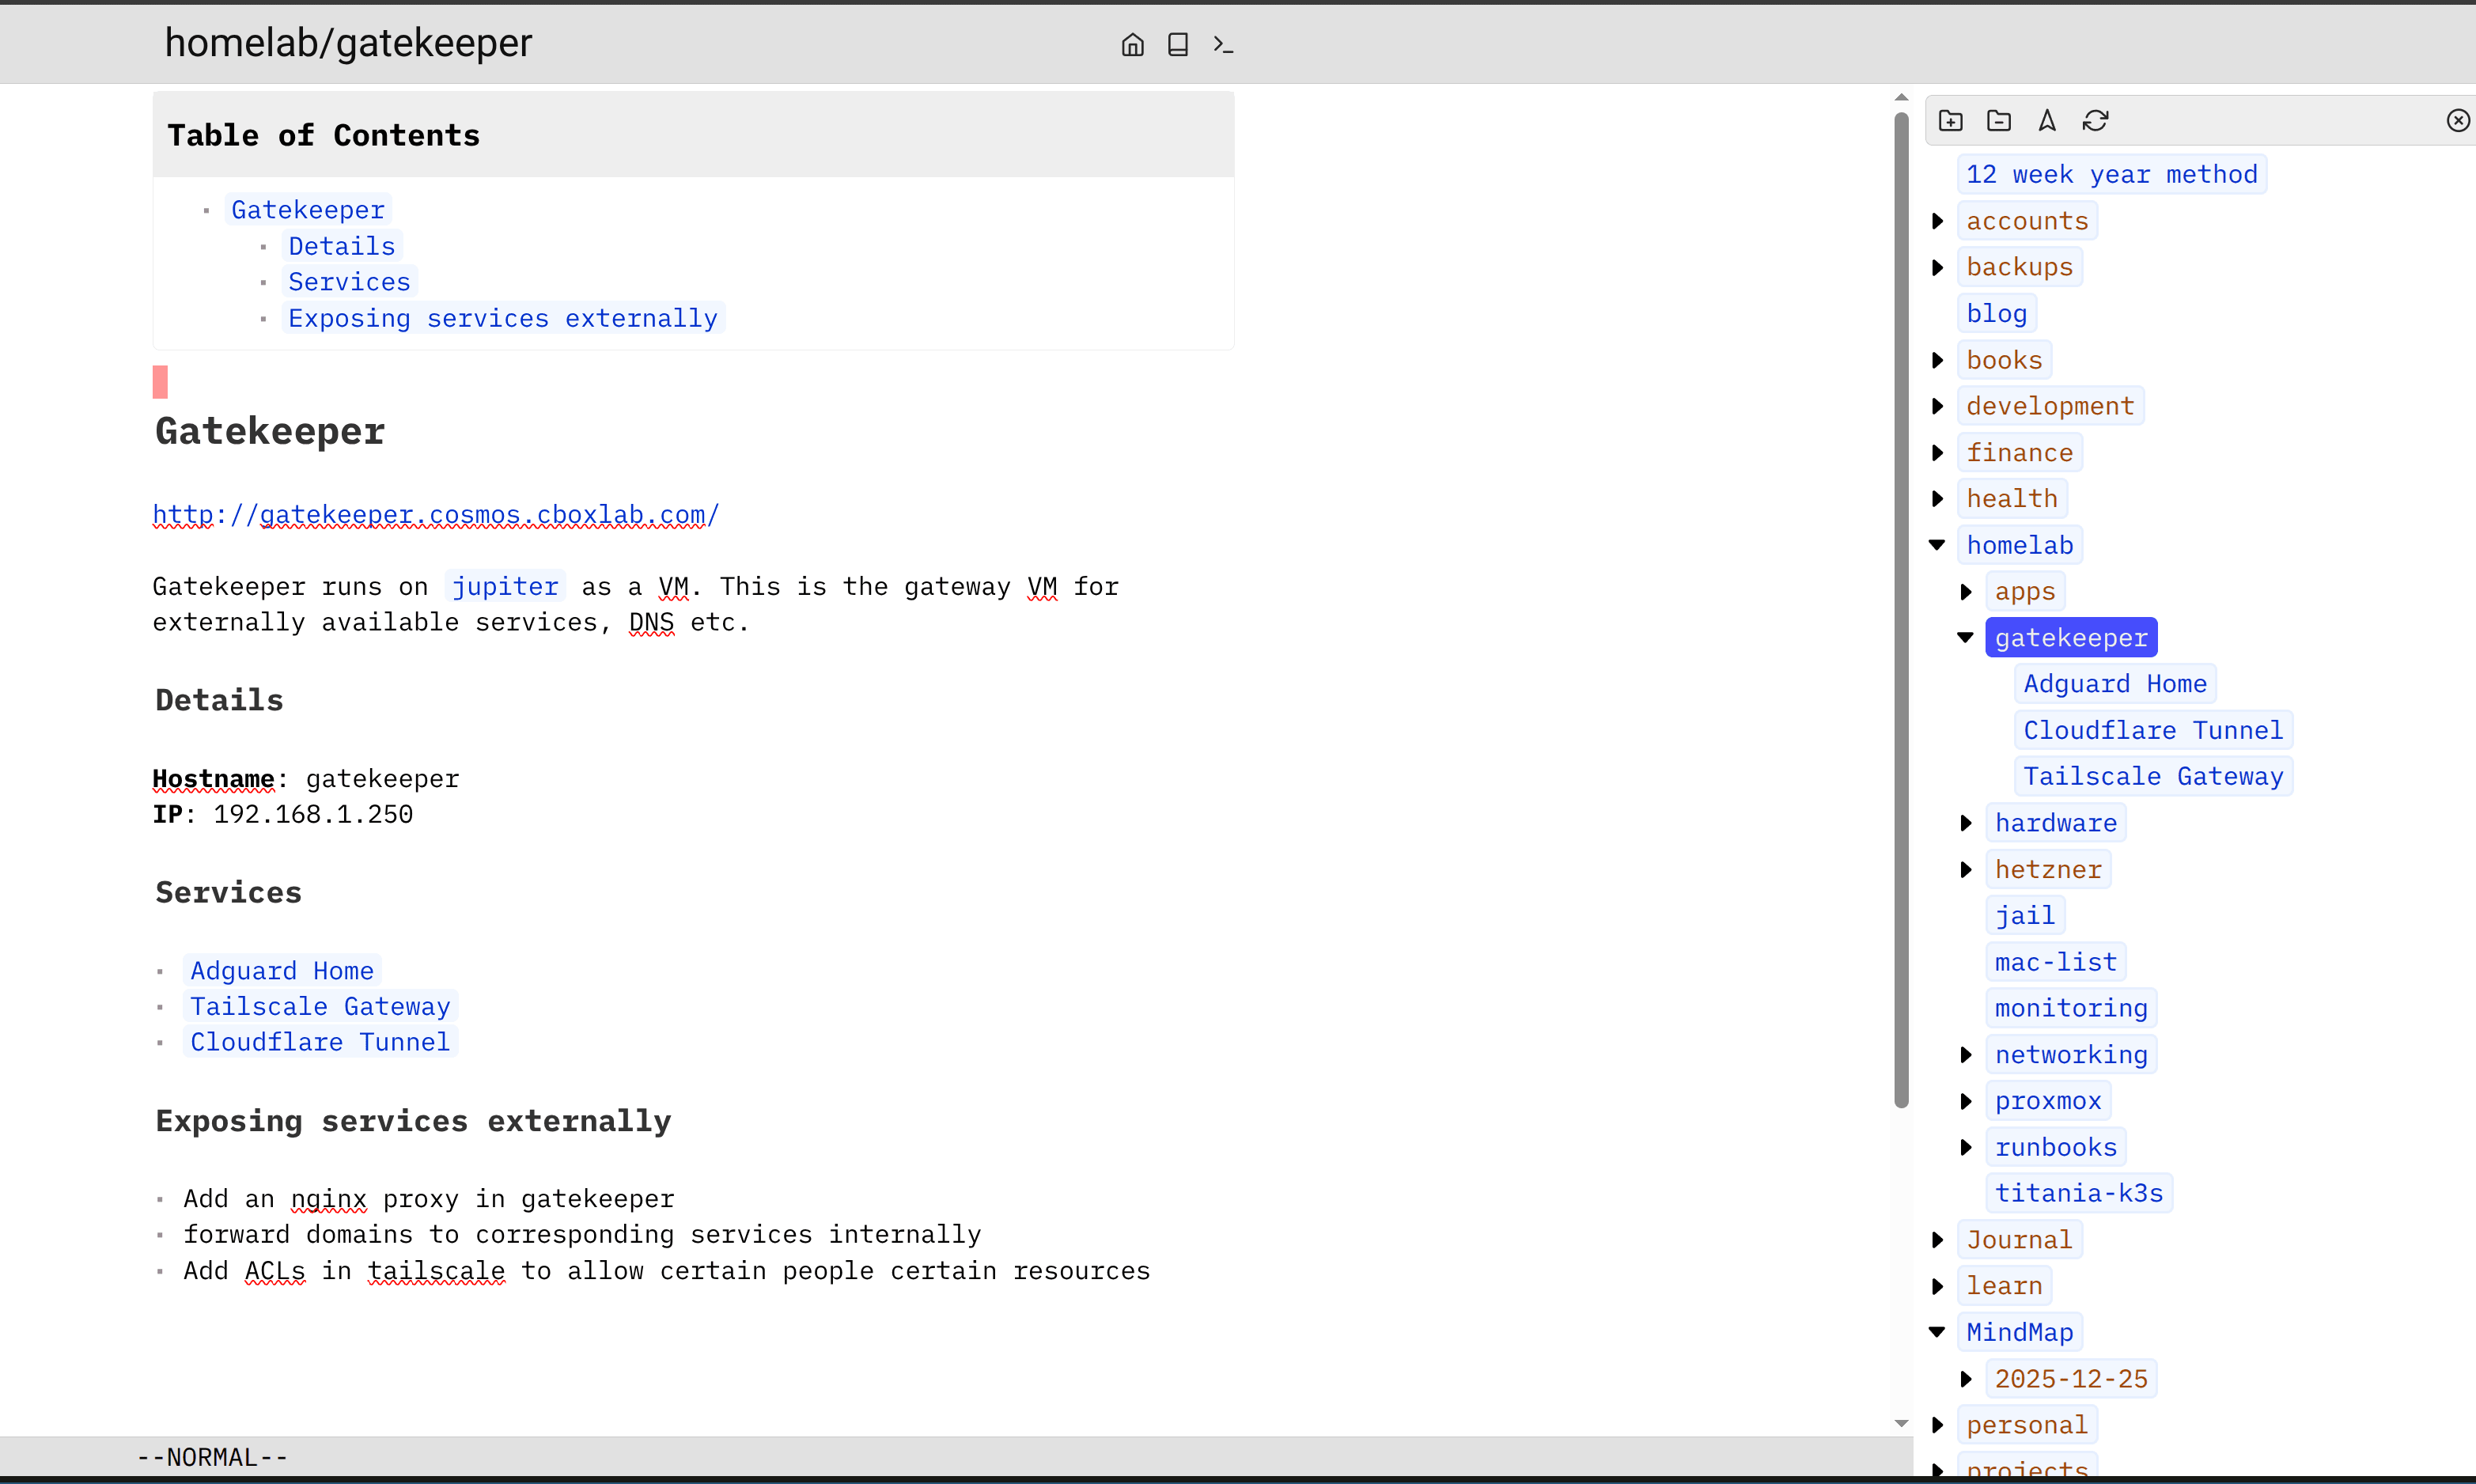Expand the 2025-12-25 MindMap entry
The width and height of the screenshot is (2476, 1484).
[1967, 1378]
